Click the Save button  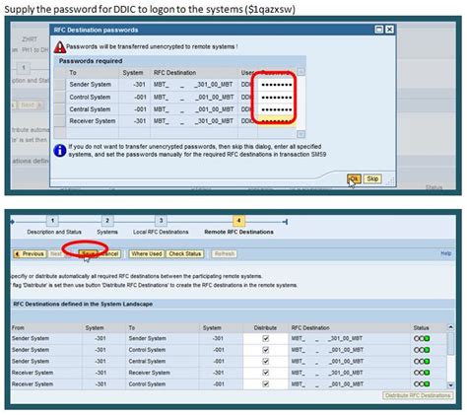coord(88,254)
